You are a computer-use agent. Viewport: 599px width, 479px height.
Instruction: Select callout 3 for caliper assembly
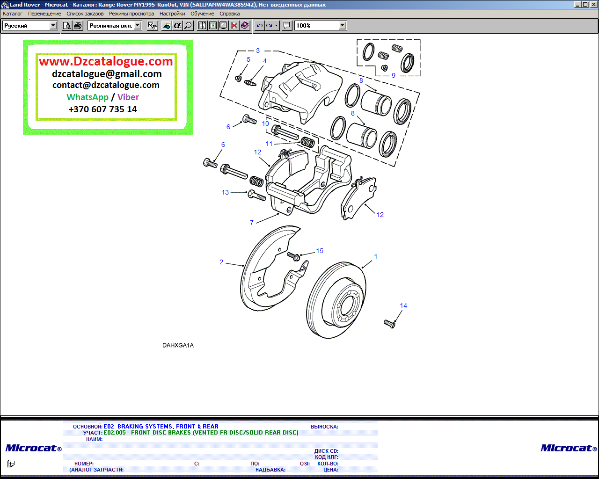(x=258, y=51)
